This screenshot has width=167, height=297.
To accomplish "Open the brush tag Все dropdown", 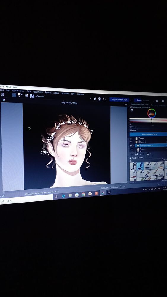I will tap(145, 161).
